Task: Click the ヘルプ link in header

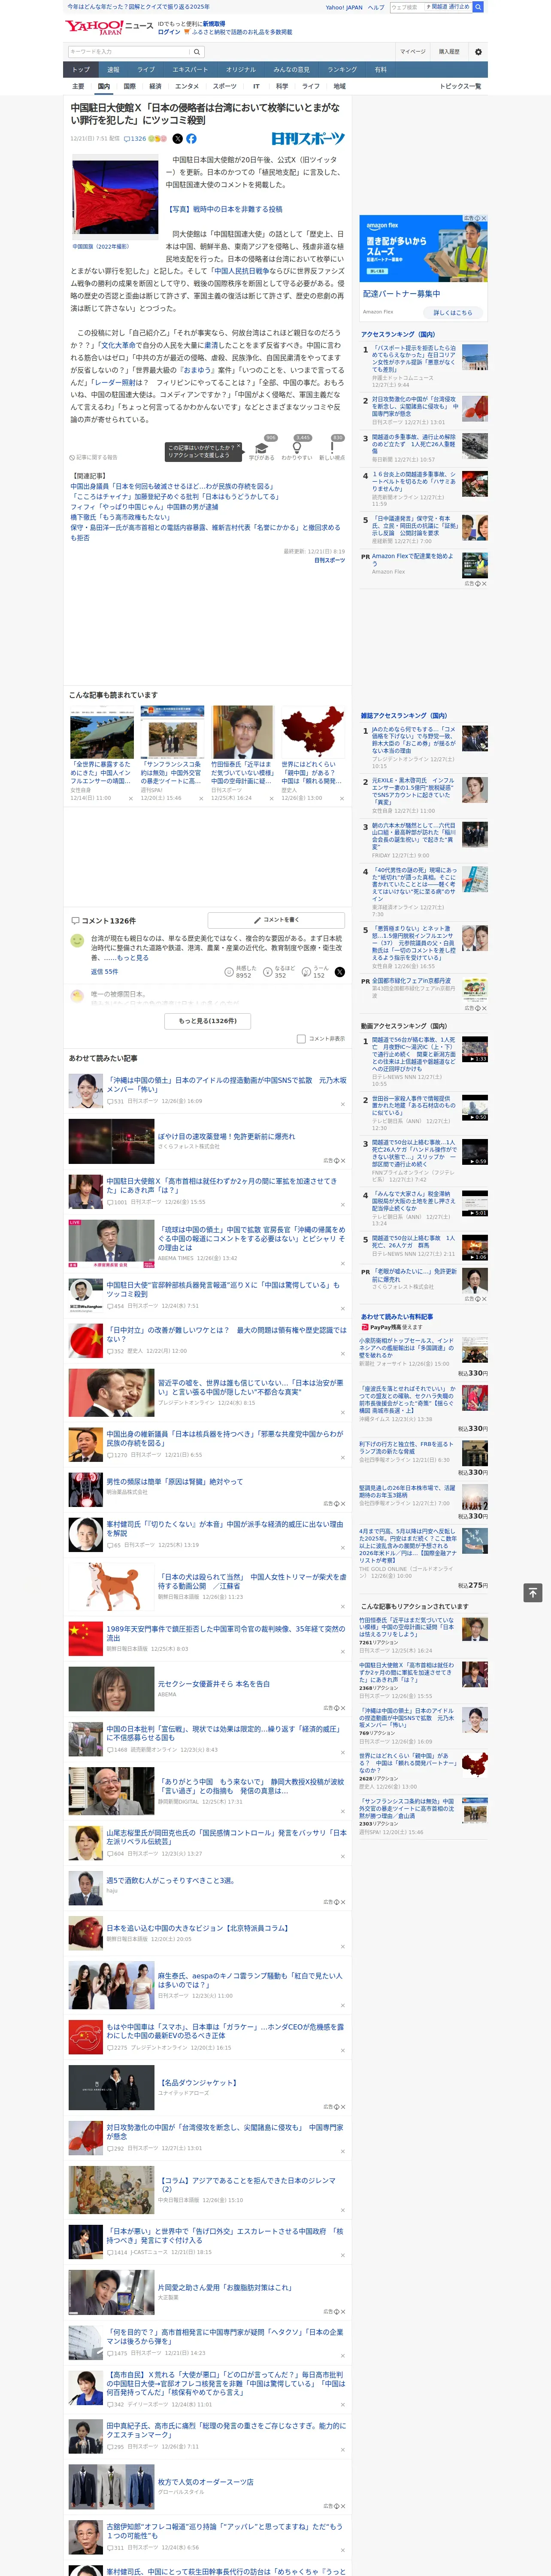Action: (375, 7)
